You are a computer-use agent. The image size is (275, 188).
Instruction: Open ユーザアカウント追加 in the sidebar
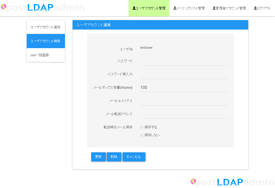pyautogui.click(x=46, y=27)
